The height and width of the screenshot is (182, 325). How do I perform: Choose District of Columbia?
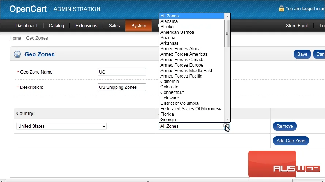coord(192,103)
